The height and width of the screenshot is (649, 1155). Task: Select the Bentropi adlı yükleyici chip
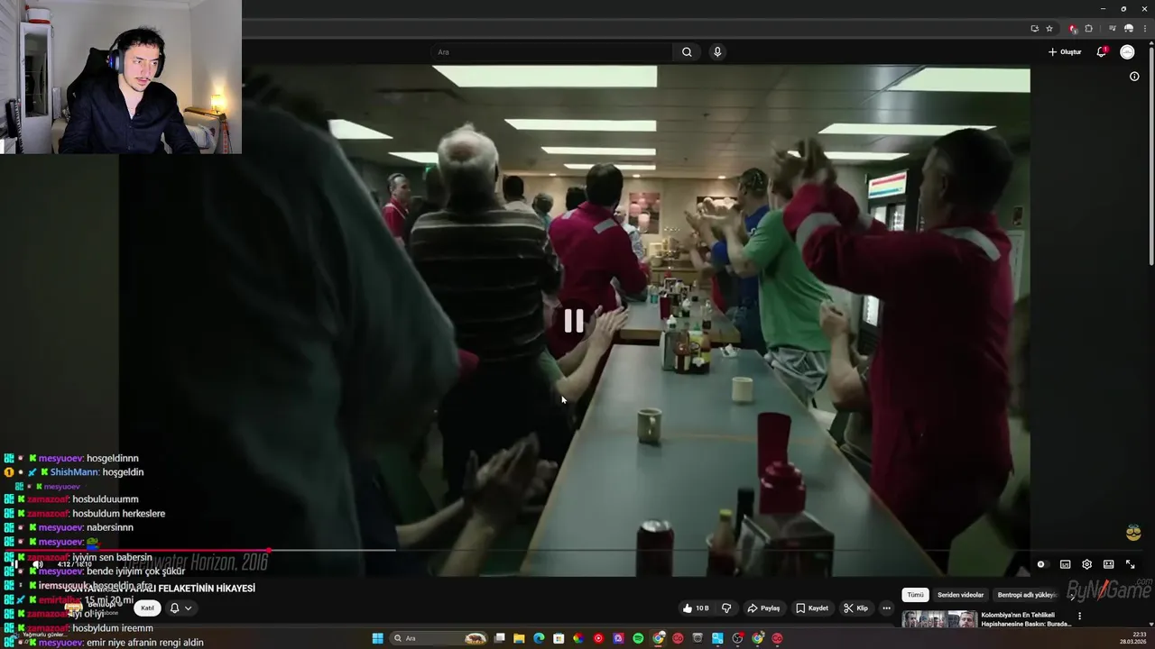point(1027,595)
